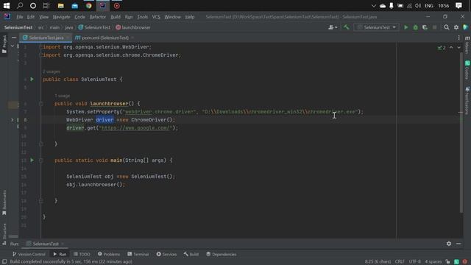
Task: Select the SeleniumTest tab in Run panel
Action: pos(45,244)
